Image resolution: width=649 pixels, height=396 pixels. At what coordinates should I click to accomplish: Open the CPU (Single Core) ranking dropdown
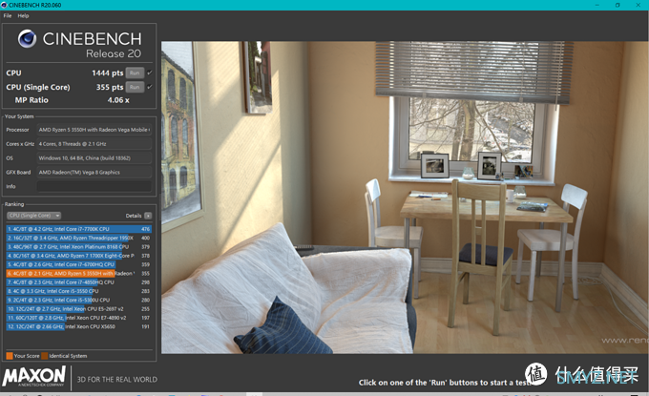click(33, 216)
